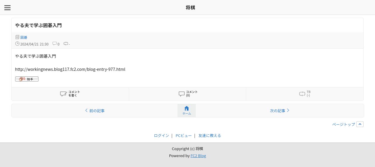This screenshot has width=375, height=167.
Task: Click the TB trackback loop icon
Action: tap(302, 94)
